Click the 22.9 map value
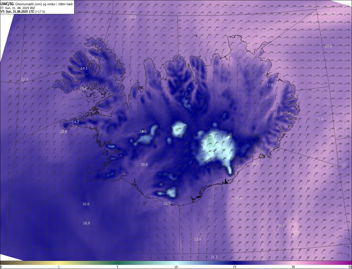 click(x=24, y=79)
